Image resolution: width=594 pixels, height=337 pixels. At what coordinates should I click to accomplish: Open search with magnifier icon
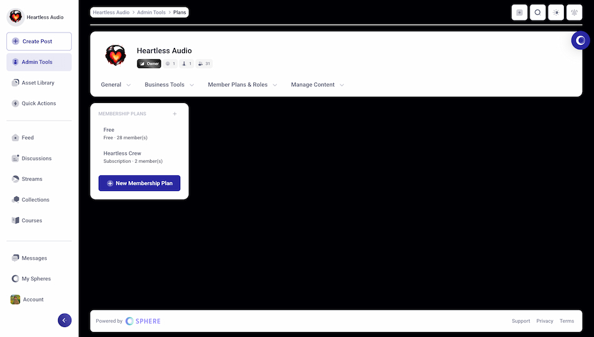538,12
